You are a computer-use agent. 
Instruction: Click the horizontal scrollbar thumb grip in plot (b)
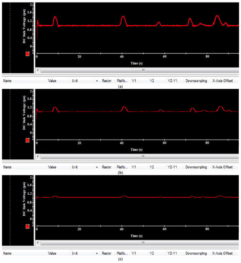pyautogui.click(x=143, y=156)
